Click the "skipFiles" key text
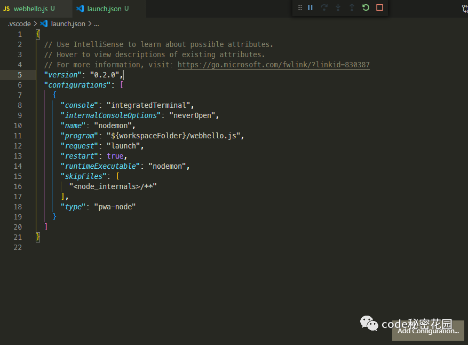 pyautogui.click(x=84, y=177)
